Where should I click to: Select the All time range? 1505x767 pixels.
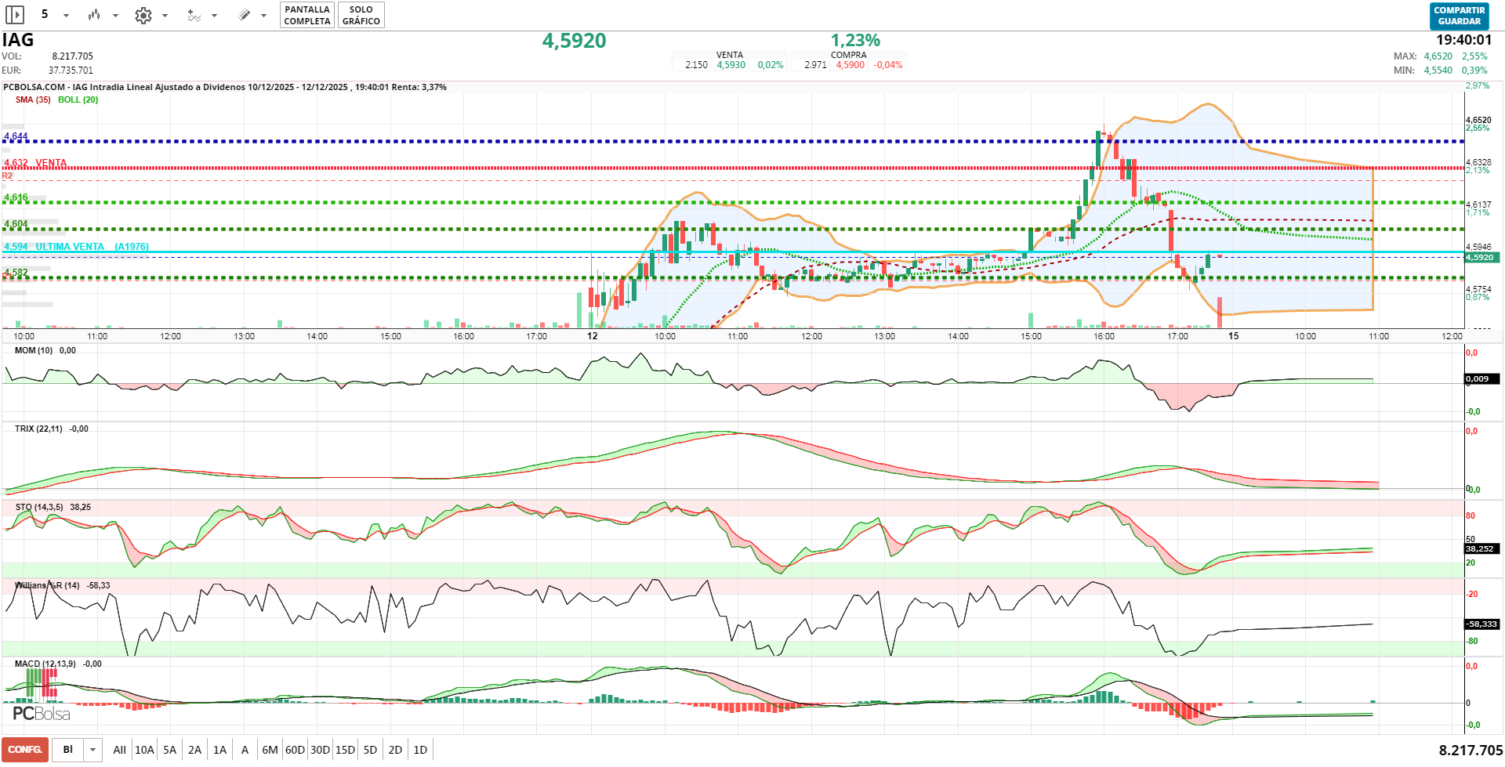[119, 750]
